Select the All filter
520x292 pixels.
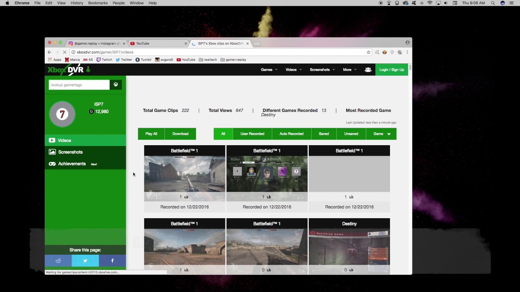[x=223, y=134]
